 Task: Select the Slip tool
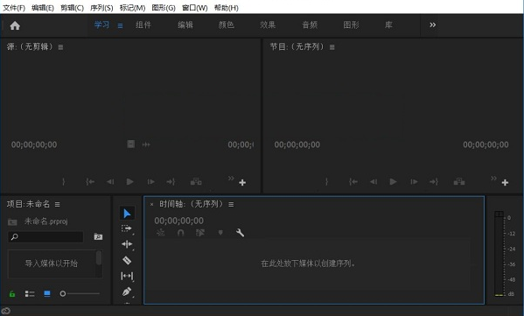[x=127, y=276]
